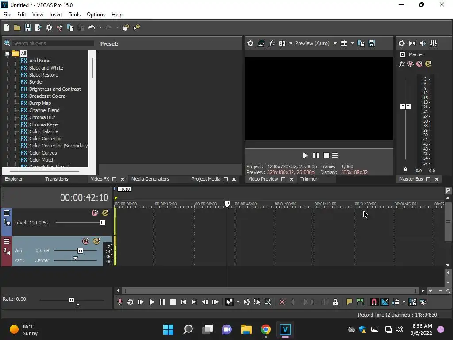Select Brightness and Contrast effect

coord(55,89)
